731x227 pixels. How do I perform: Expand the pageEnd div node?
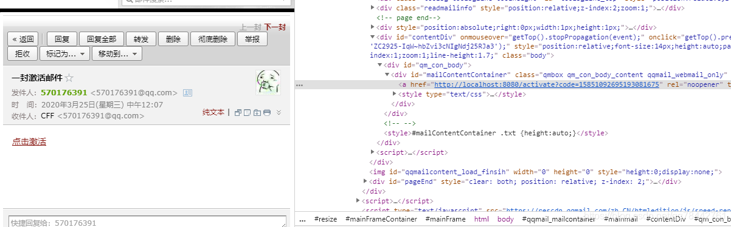(365, 181)
